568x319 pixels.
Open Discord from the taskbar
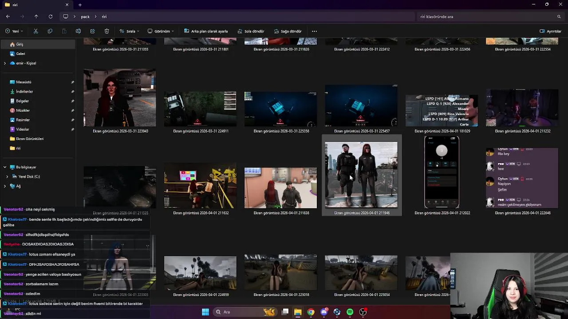(x=324, y=312)
